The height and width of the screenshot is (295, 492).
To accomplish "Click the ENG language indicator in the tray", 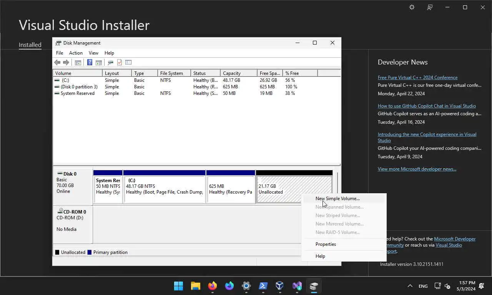I will pyautogui.click(x=423, y=286).
